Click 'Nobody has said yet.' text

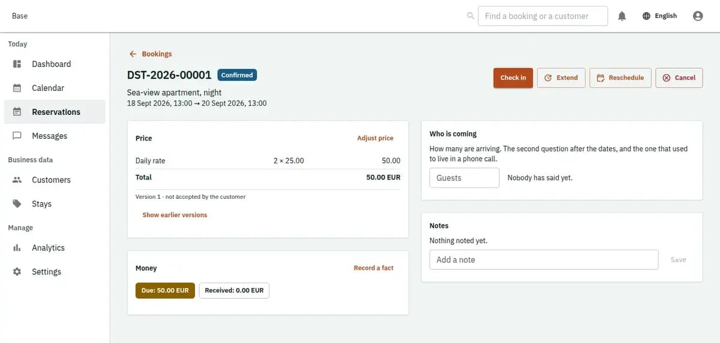point(540,178)
